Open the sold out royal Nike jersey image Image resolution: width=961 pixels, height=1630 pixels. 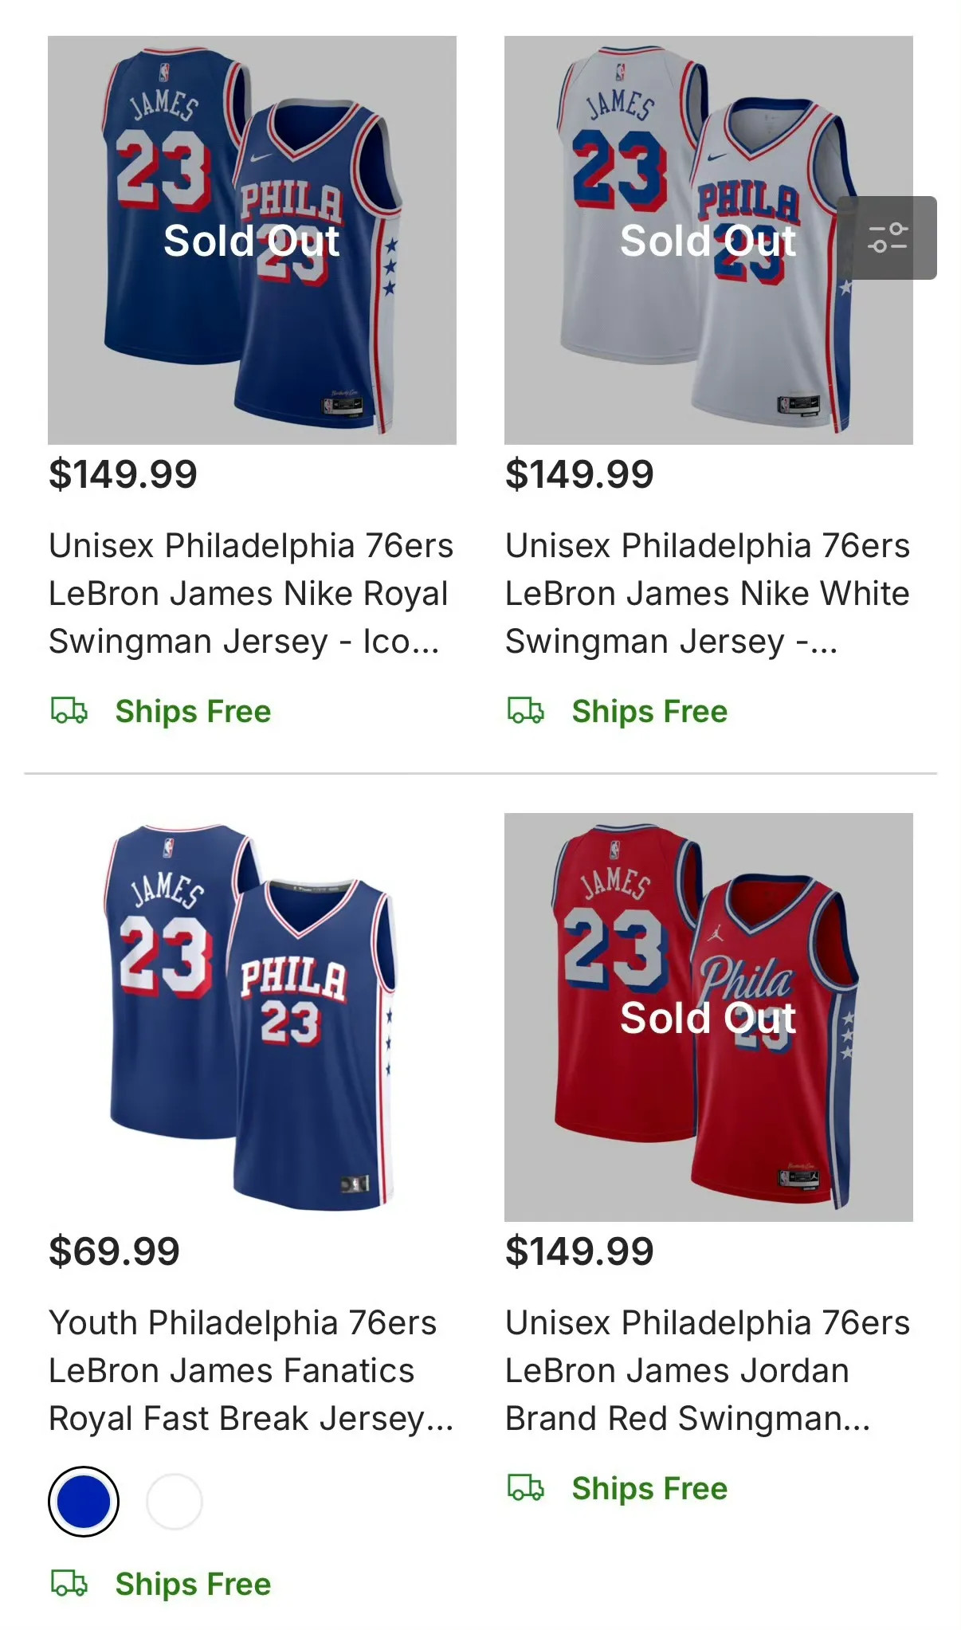click(x=252, y=240)
